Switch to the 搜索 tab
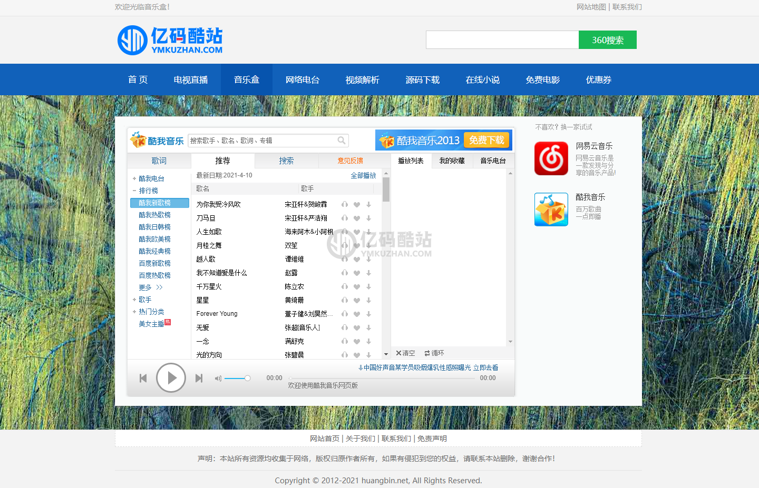The height and width of the screenshot is (488, 759). 287,161
